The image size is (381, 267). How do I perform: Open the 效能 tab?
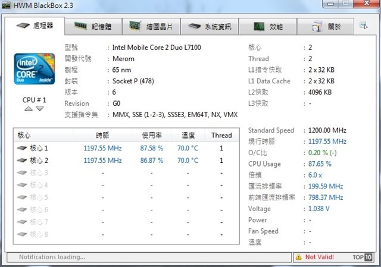click(x=268, y=26)
